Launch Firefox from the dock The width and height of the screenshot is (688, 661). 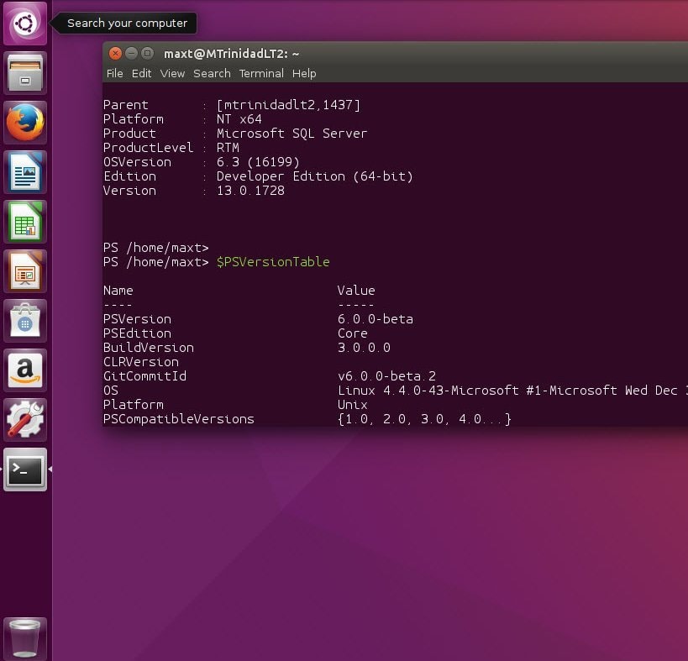point(24,122)
